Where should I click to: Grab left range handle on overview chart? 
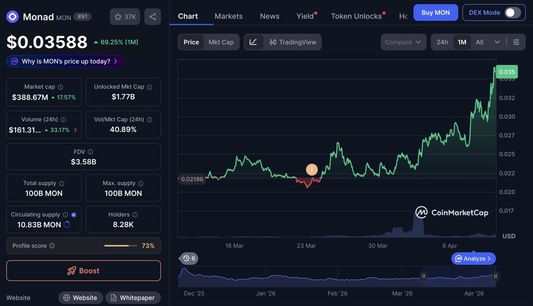click(424, 276)
